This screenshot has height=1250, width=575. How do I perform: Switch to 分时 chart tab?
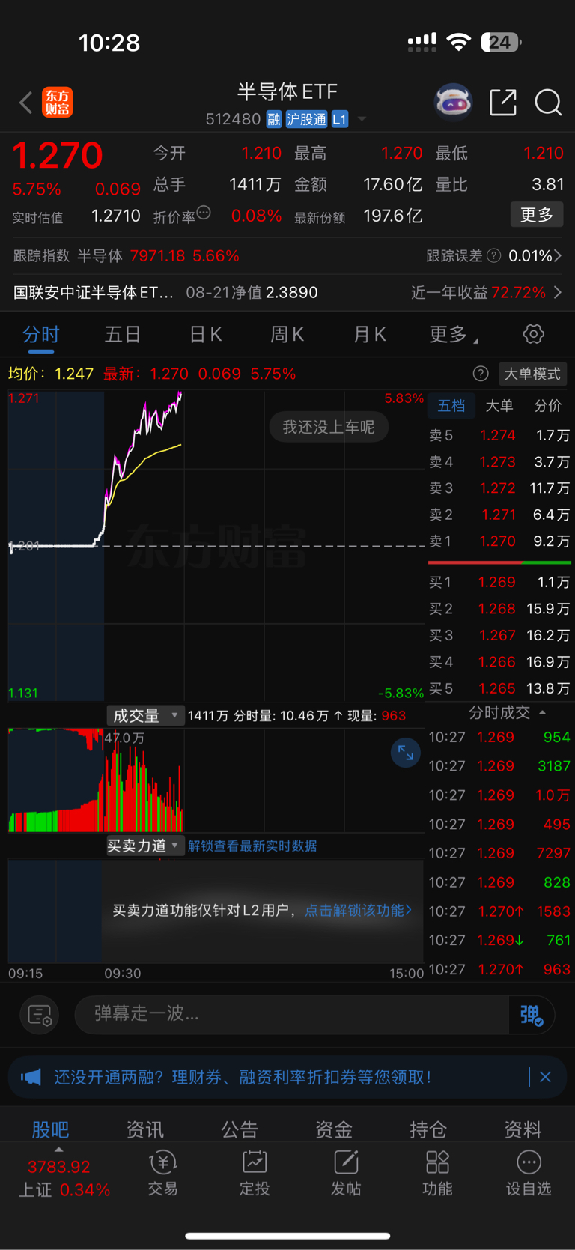tap(40, 334)
